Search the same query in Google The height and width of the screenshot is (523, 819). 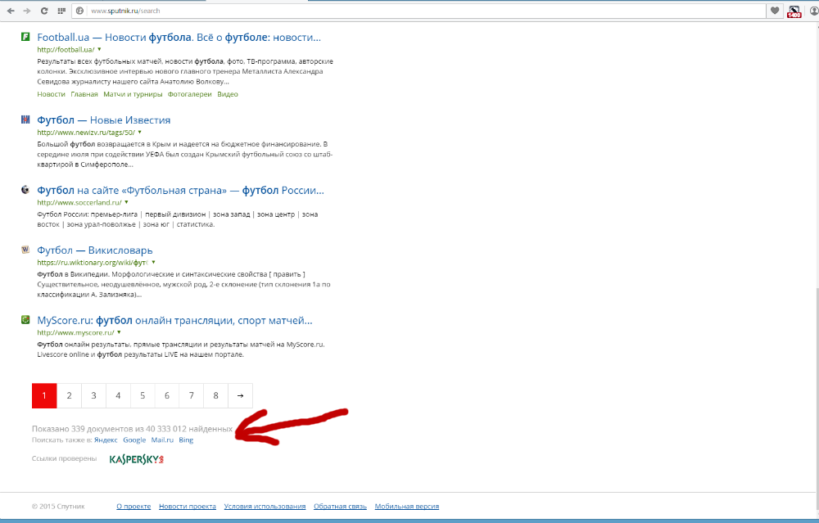134,440
